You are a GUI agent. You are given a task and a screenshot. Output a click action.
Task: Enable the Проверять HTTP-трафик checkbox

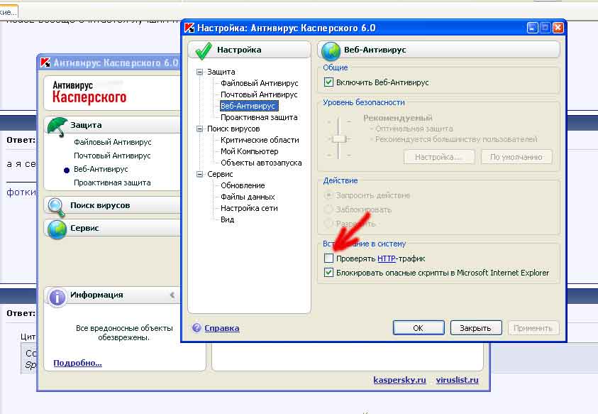click(x=328, y=258)
